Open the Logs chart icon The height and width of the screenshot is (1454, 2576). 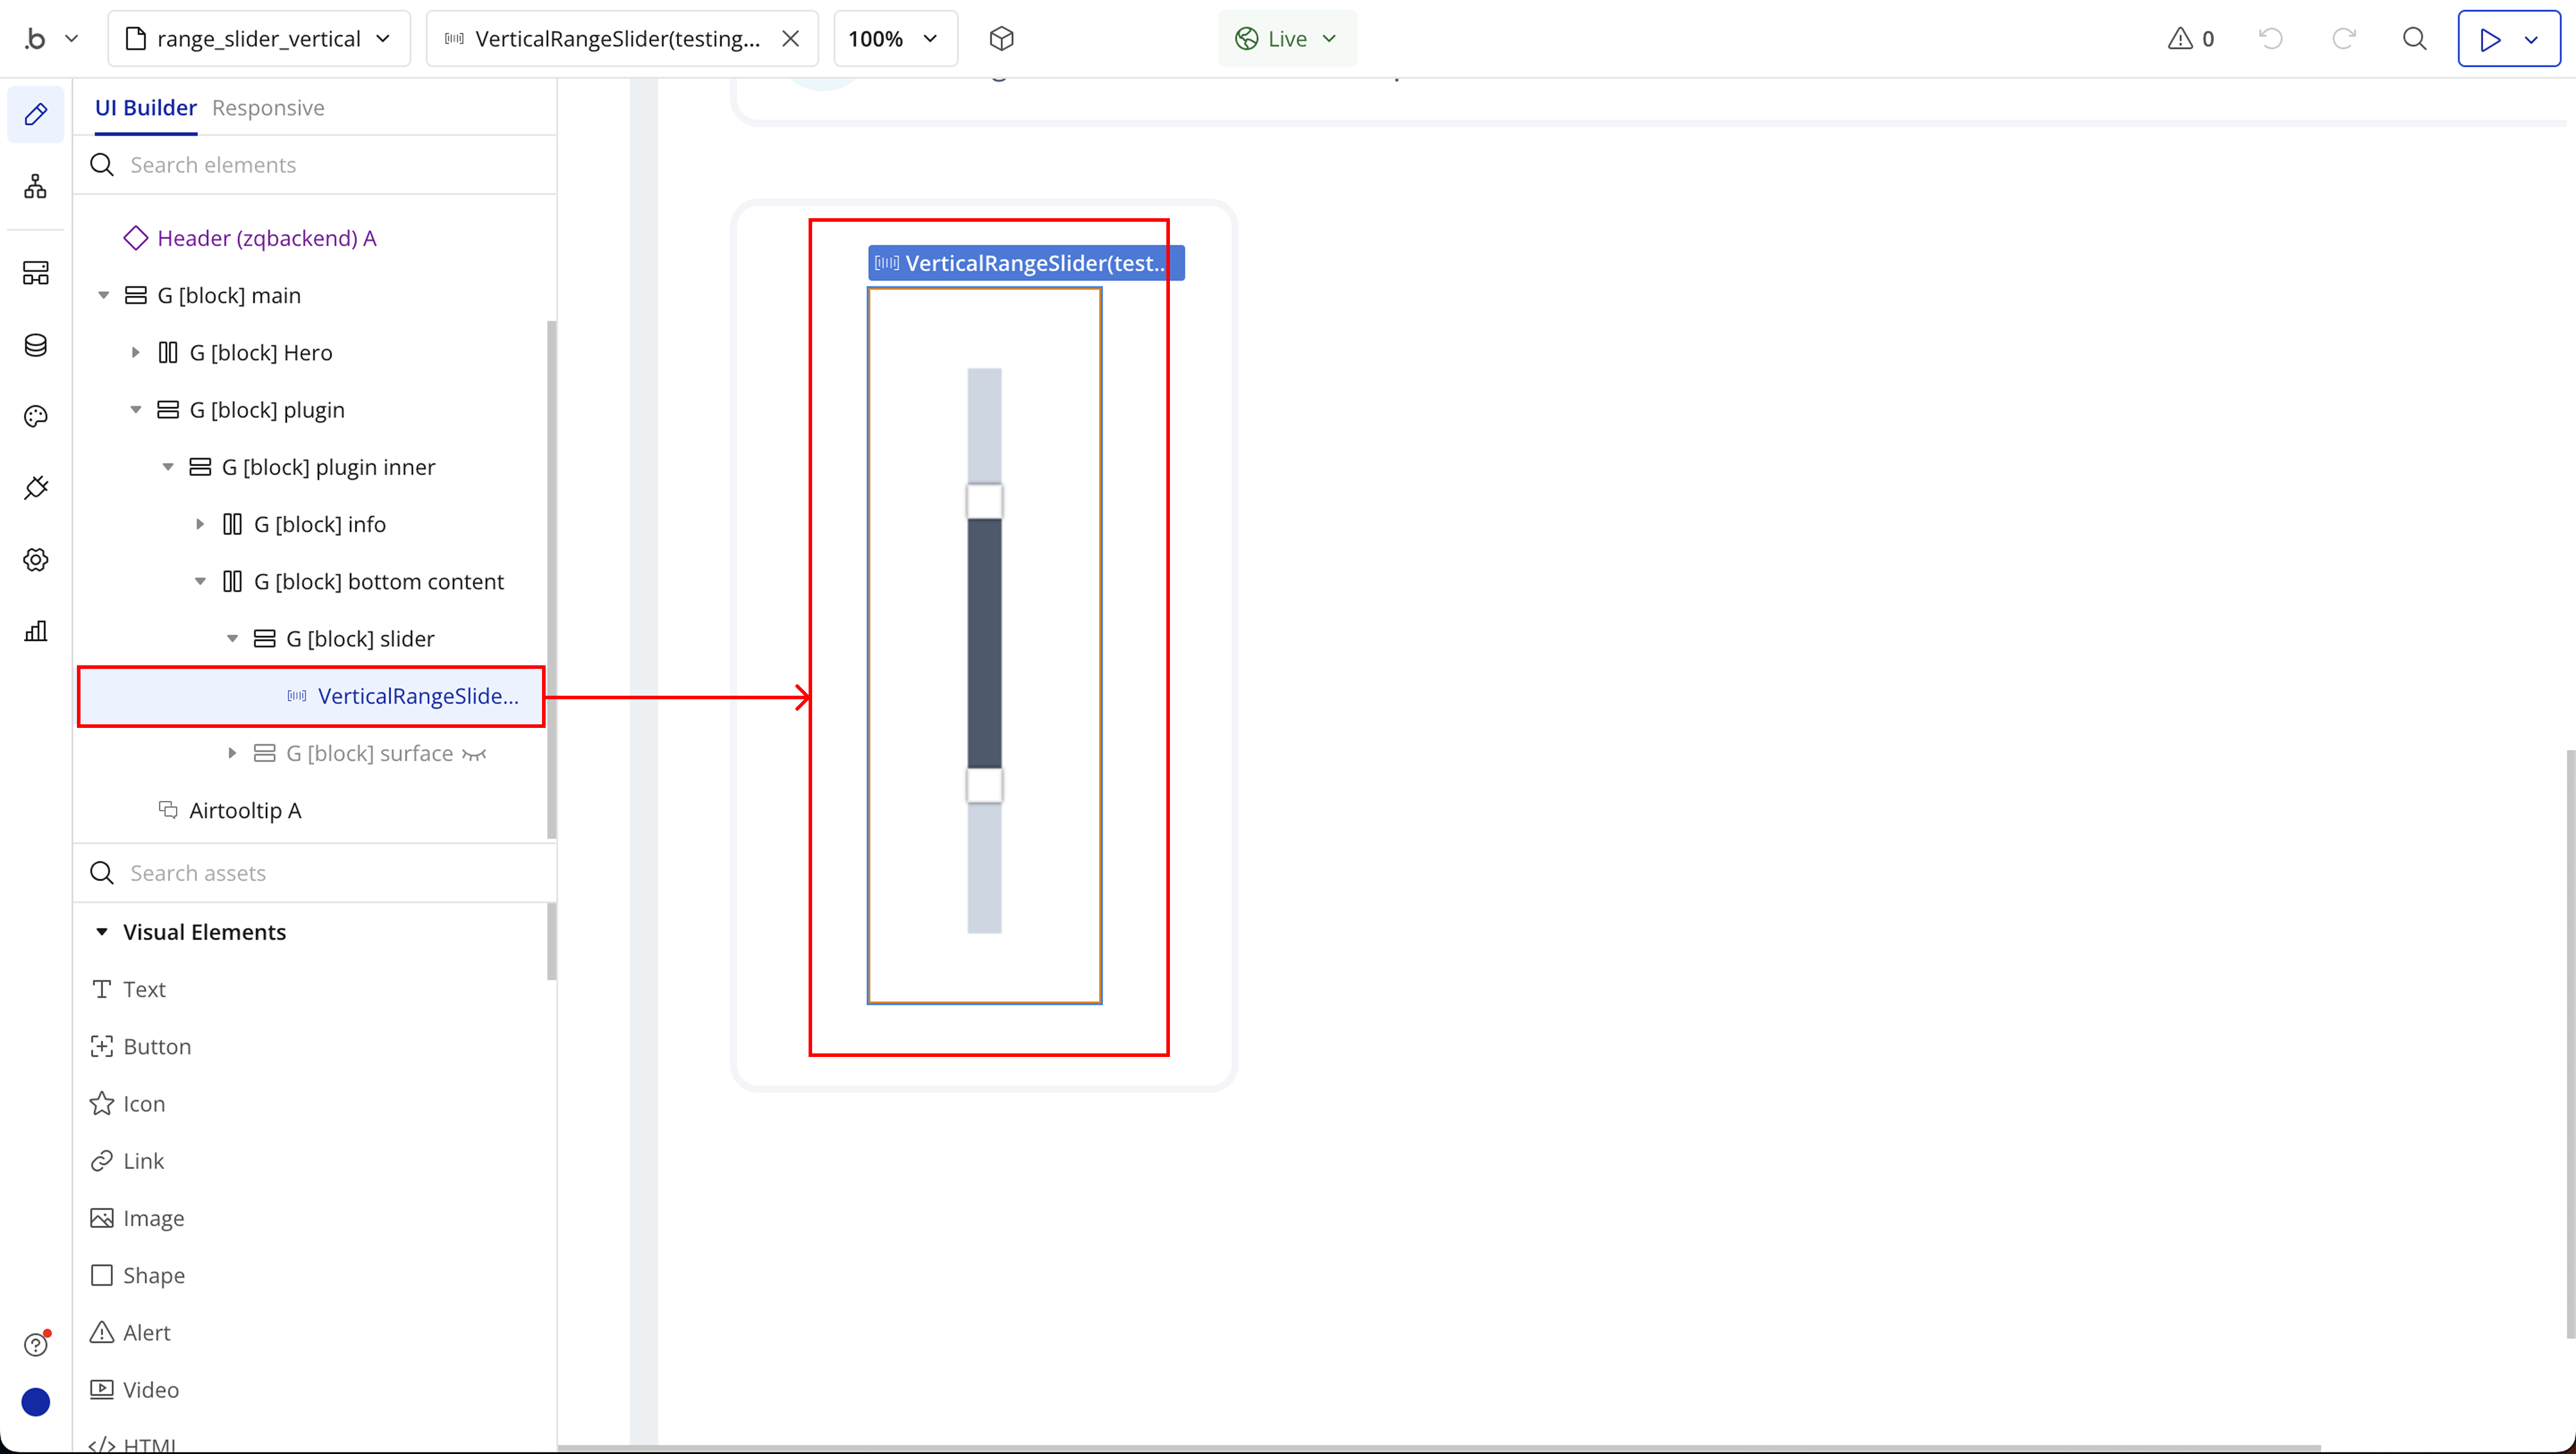[x=36, y=631]
